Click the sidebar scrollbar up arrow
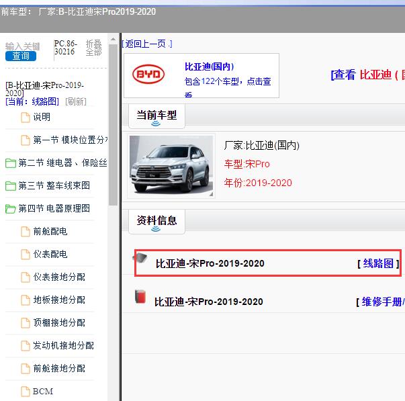 tap(113, 39)
